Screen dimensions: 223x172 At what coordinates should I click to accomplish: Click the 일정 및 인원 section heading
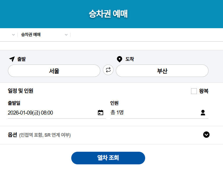[21, 91]
